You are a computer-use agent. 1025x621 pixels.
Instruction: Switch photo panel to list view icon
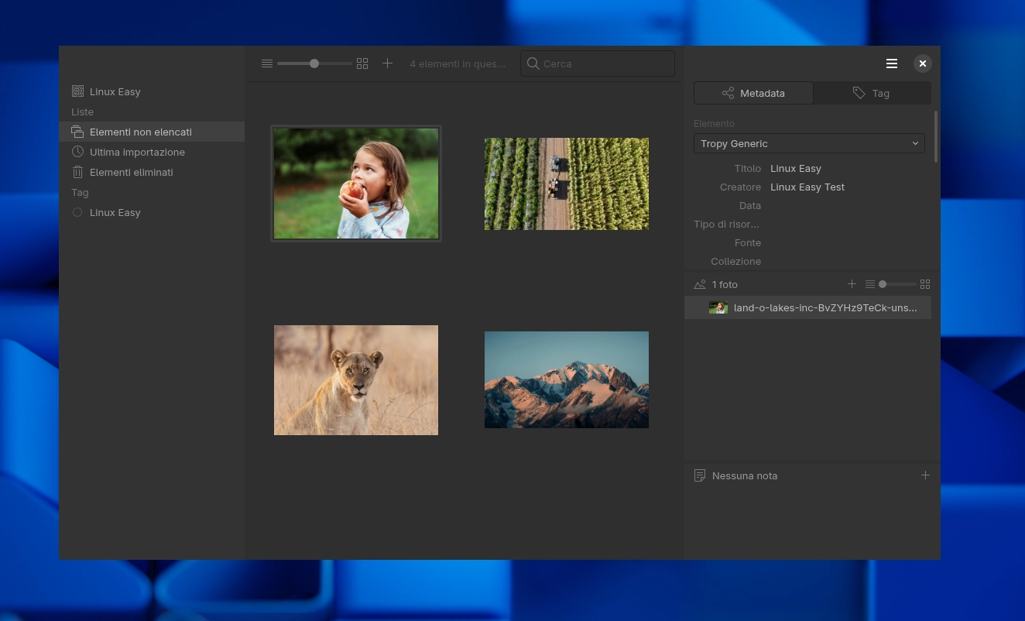tap(869, 284)
